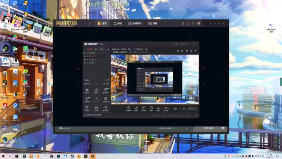282x159 pixels.
Task: Open the last tool in second toolbox row
Action: [106, 99]
